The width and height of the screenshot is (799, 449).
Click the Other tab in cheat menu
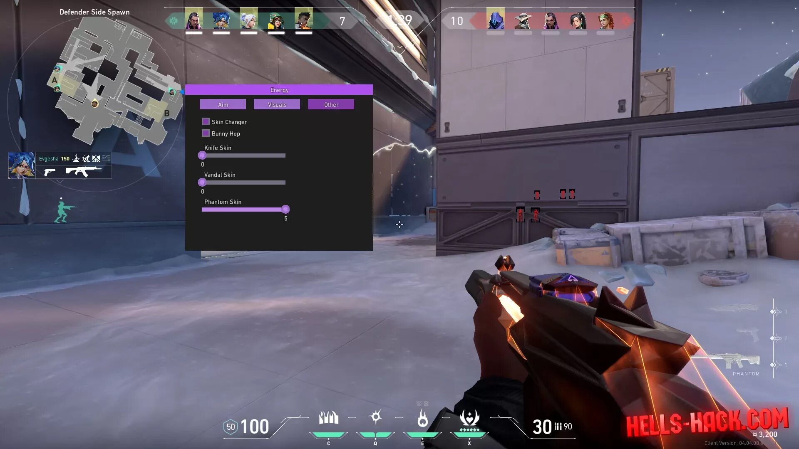tap(330, 104)
